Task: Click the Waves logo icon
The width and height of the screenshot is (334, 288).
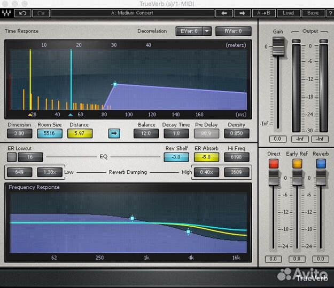Action: pos(7,13)
